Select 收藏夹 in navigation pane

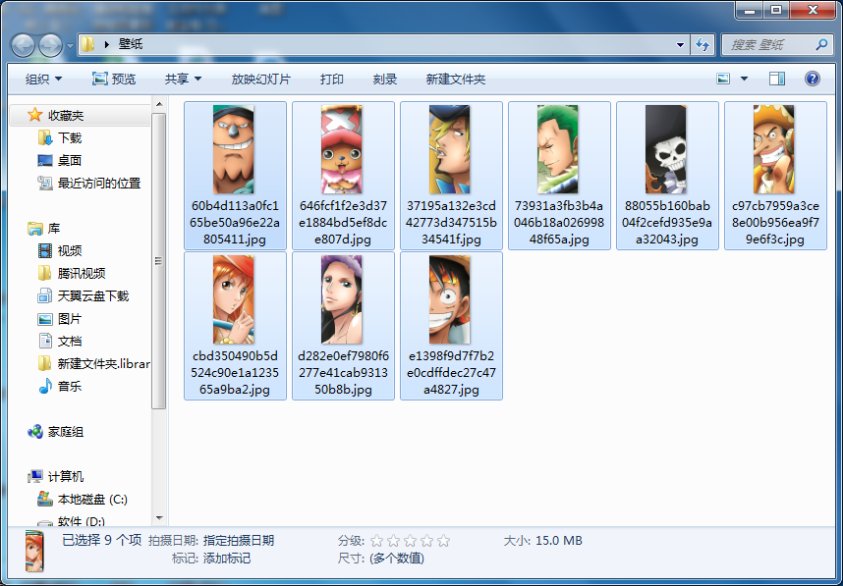tap(66, 115)
